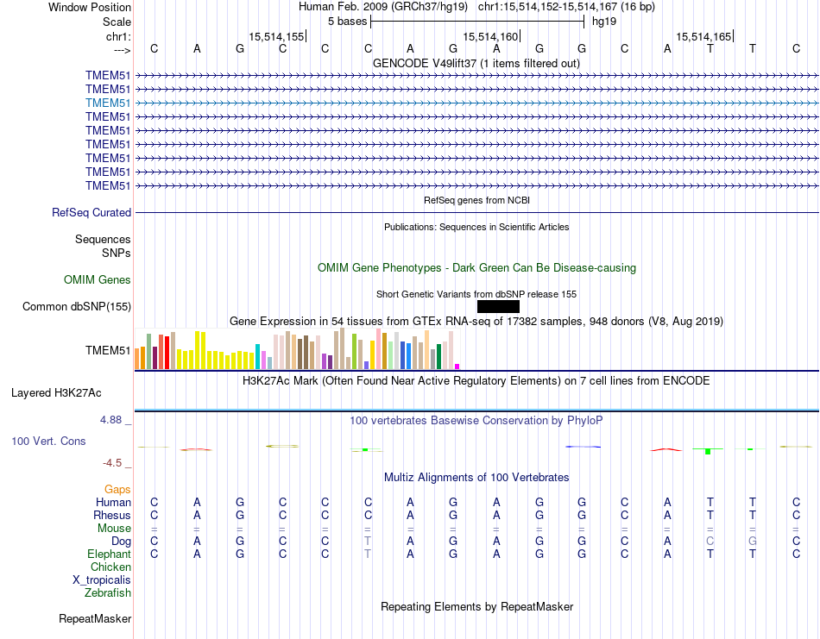Select the Chicken alignment row label
Viewport: 820px width, 639px height.
[x=110, y=567]
